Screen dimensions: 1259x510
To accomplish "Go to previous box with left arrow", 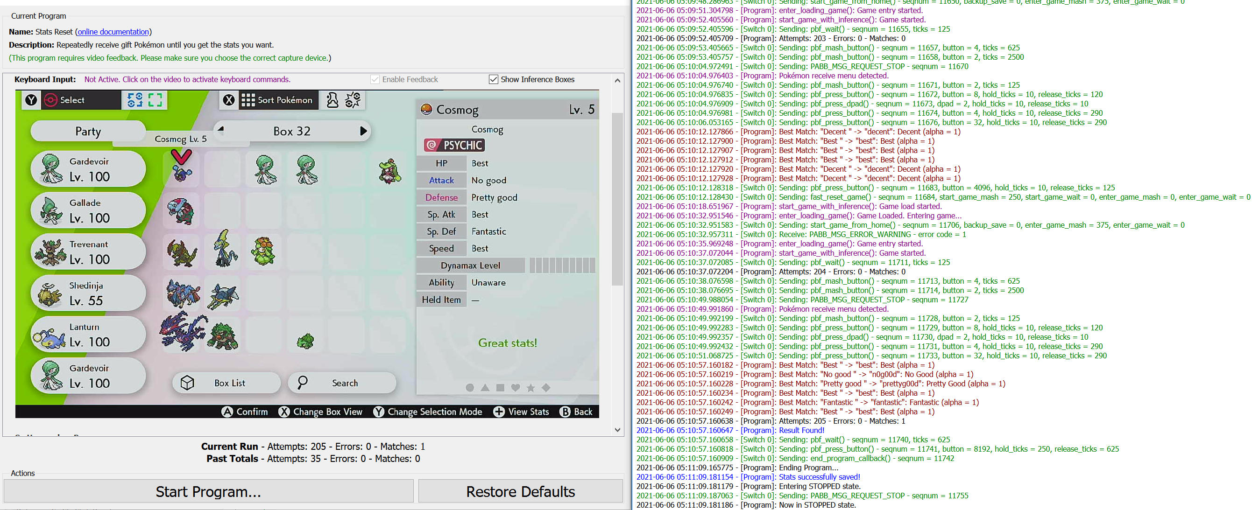I will click(x=221, y=129).
